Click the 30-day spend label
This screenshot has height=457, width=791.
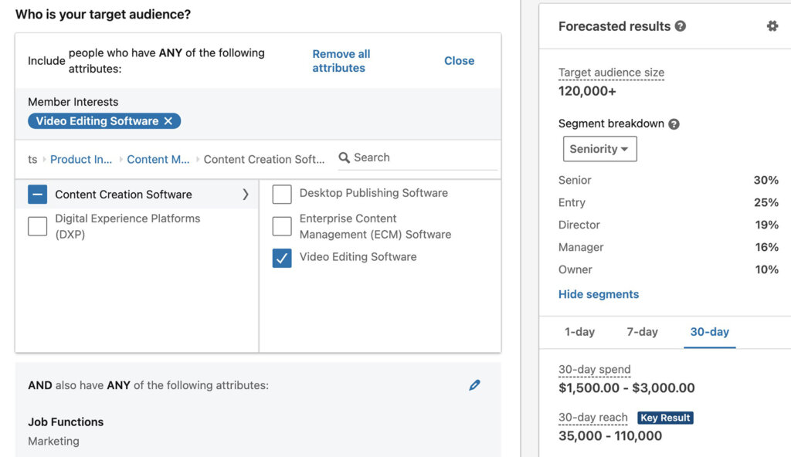(594, 369)
